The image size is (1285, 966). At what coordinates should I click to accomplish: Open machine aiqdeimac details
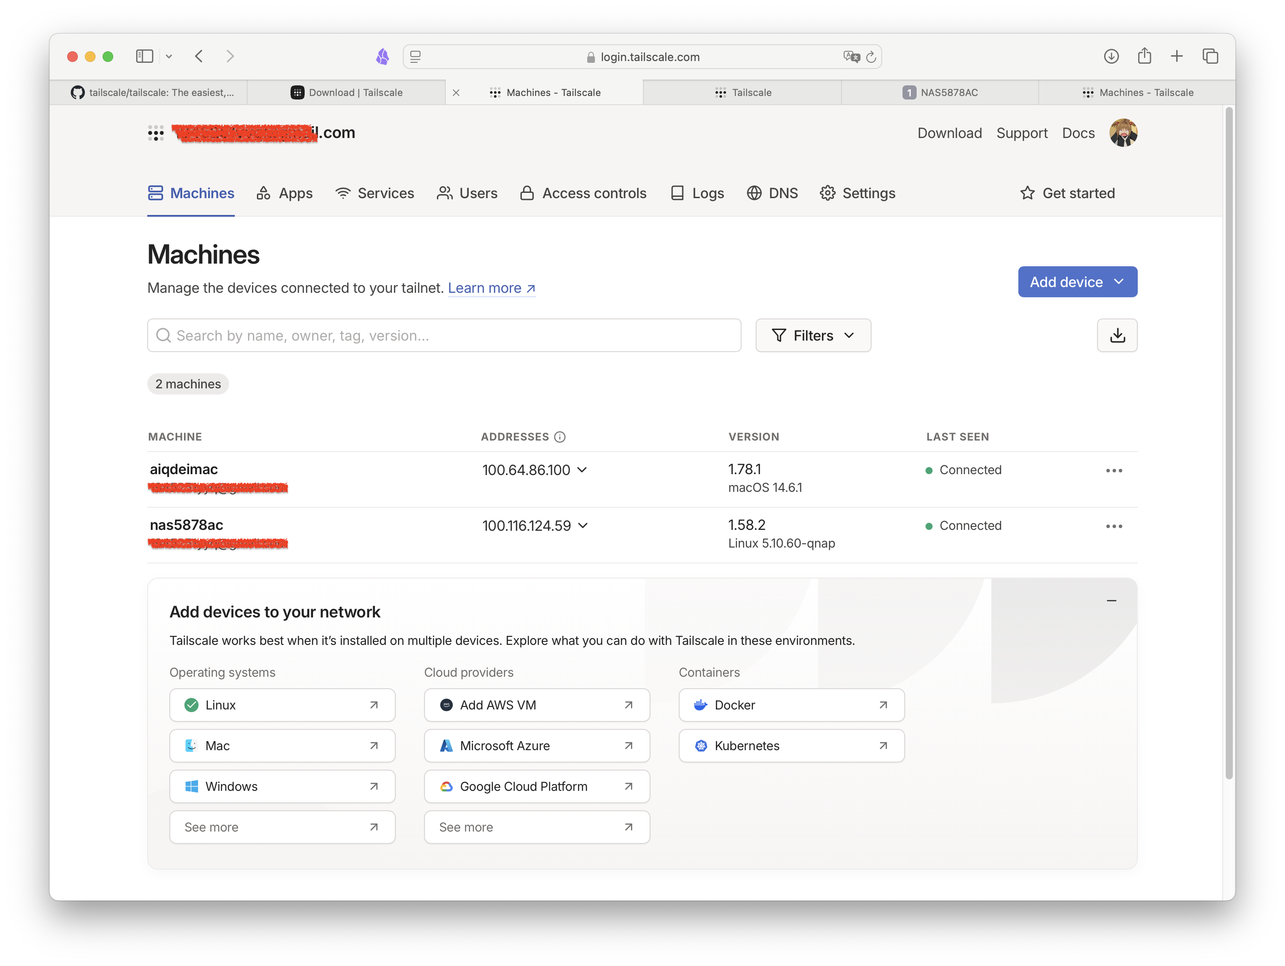click(x=184, y=469)
